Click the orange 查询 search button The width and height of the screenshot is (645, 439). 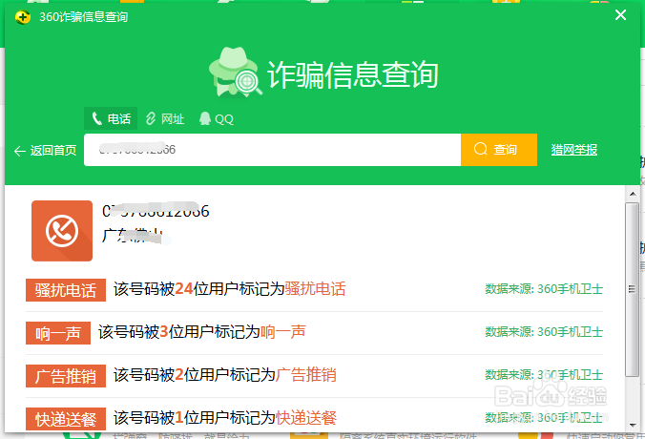[x=499, y=150]
